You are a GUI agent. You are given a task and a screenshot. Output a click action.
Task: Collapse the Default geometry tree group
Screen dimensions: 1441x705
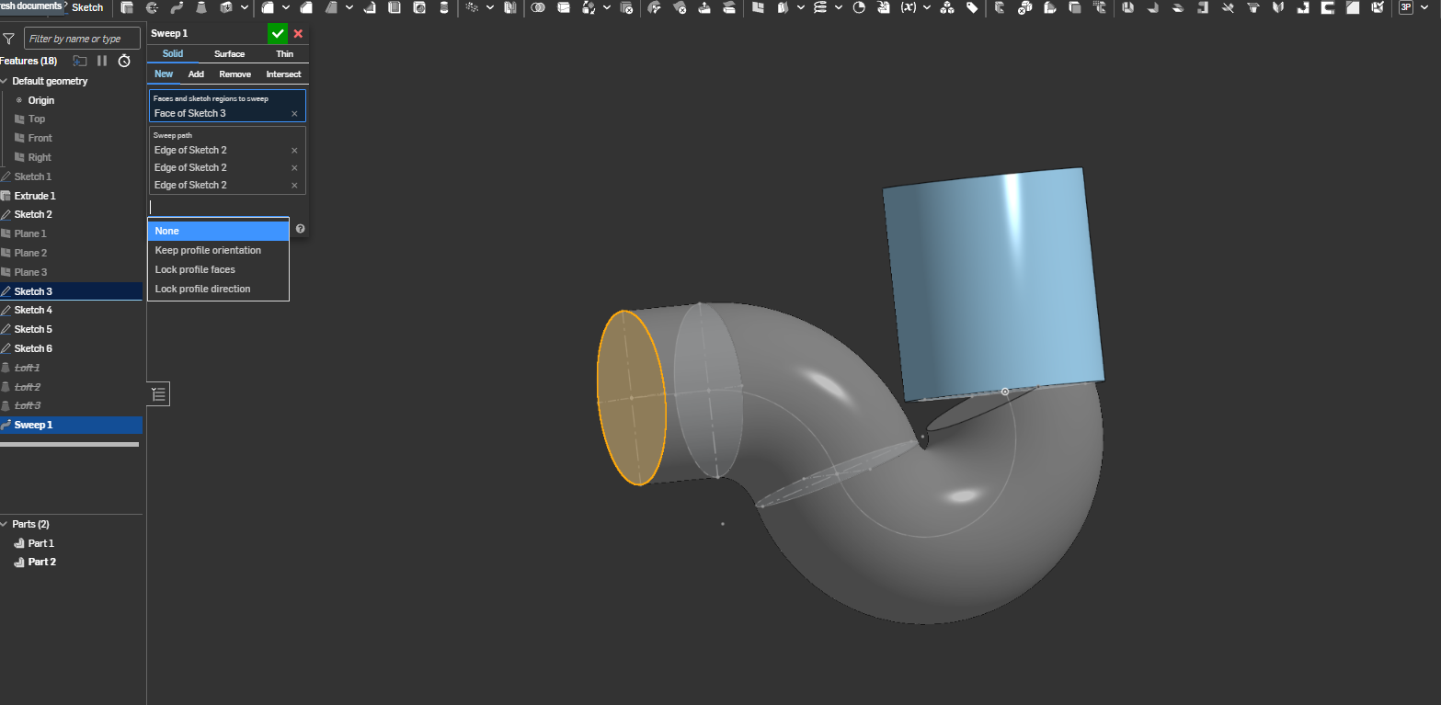click(4, 81)
